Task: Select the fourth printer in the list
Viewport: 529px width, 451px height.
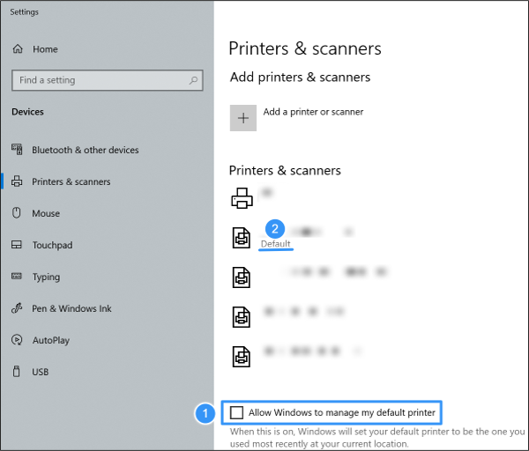Action: [242, 315]
